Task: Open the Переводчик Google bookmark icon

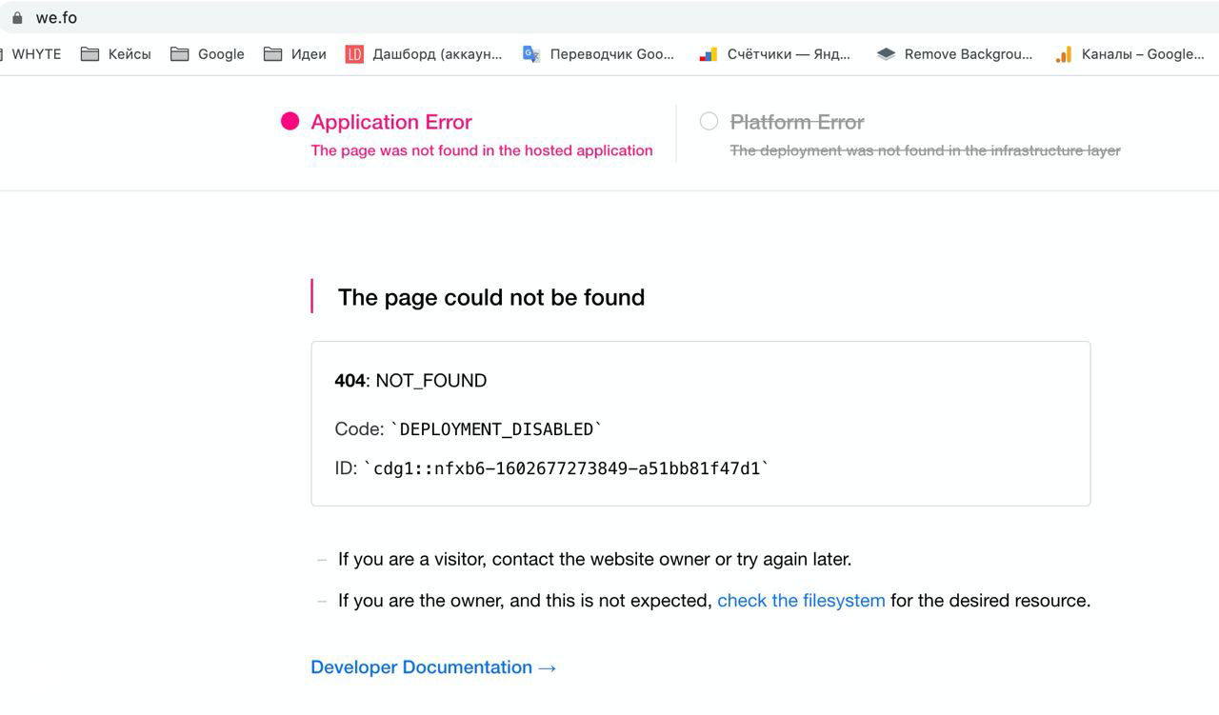Action: pyautogui.click(x=530, y=54)
